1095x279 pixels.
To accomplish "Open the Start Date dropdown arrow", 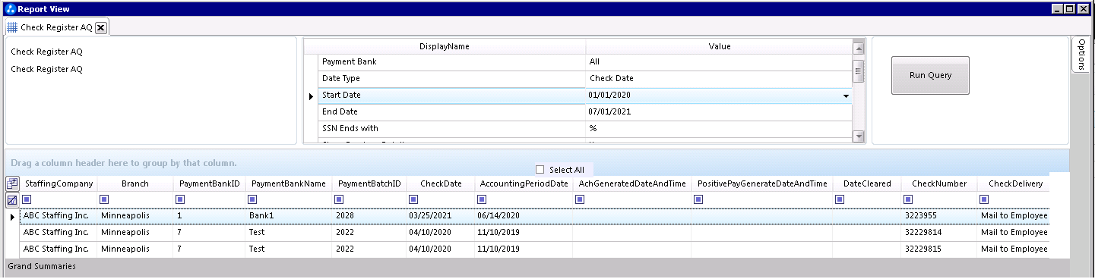I will [846, 96].
